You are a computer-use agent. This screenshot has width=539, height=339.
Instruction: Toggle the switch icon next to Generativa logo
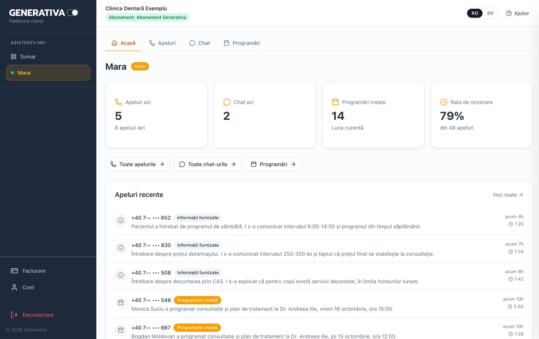(72, 13)
